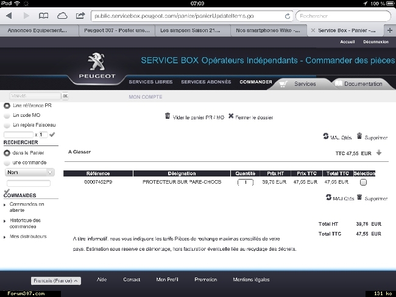The image size is (396, 297).
Task: Expand 'Mes distributeurs'
Action: tap(28, 236)
